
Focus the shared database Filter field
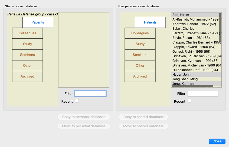(x=90, y=93)
